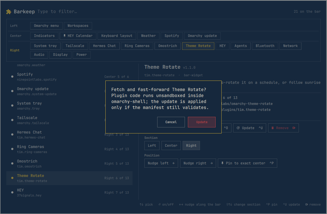Select the highlighted Theme Rotate chip
Screen dimensions: 327x214
click(198, 46)
